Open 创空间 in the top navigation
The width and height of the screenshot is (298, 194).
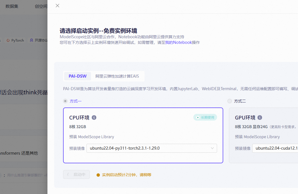pyautogui.click(x=41, y=6)
